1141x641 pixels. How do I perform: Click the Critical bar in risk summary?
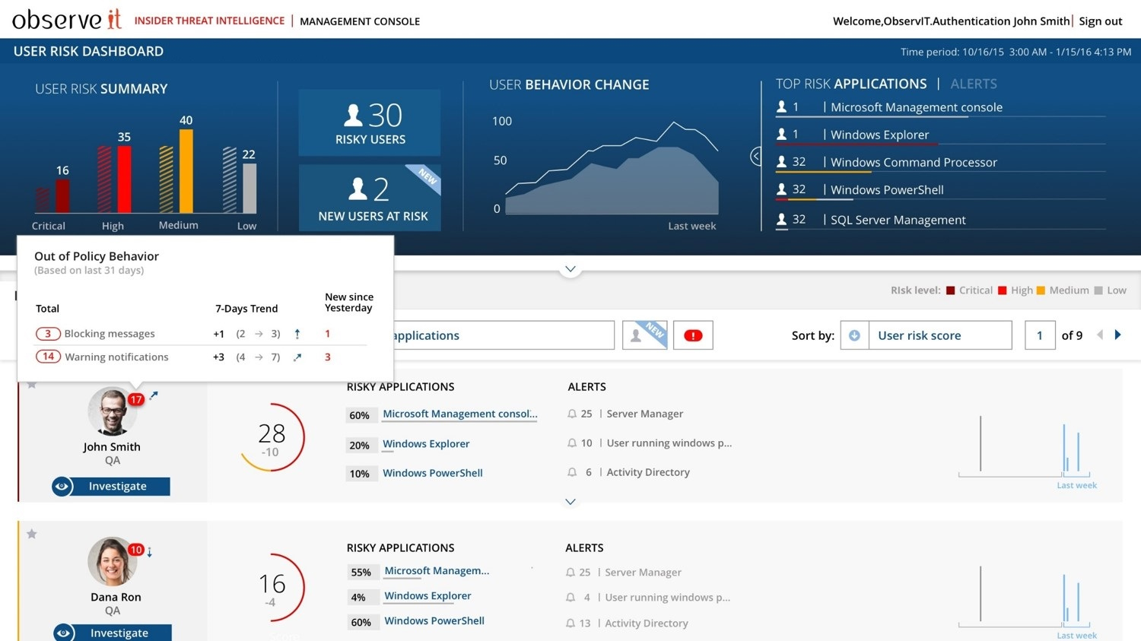62,196
